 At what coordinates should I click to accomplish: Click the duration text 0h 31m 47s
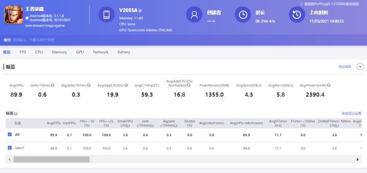pos(265,21)
